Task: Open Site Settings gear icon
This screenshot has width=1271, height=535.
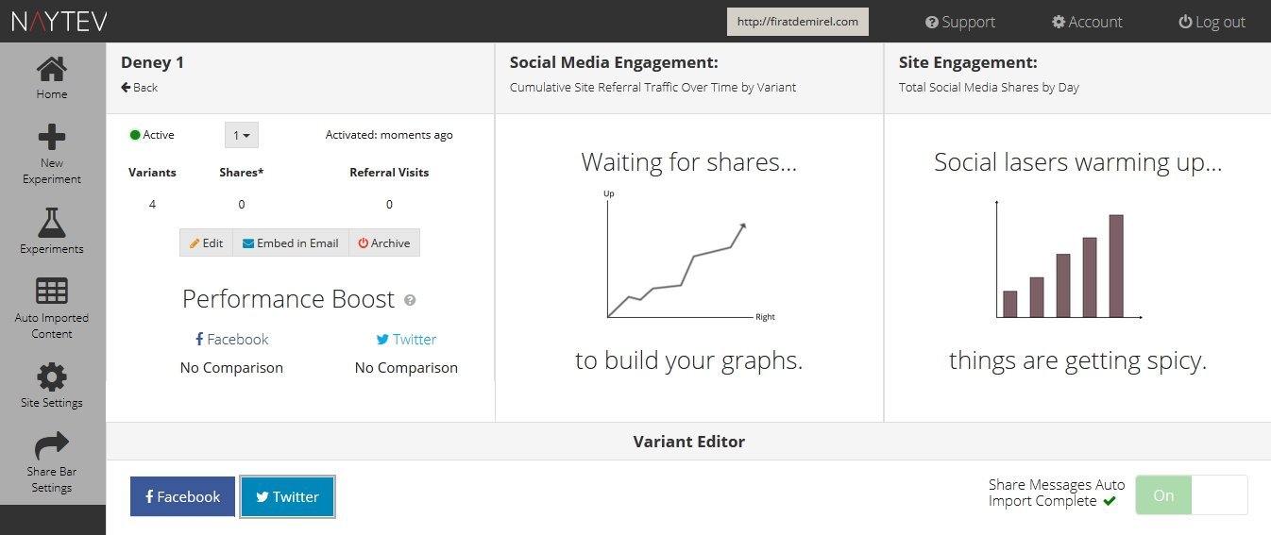Action: click(52, 376)
